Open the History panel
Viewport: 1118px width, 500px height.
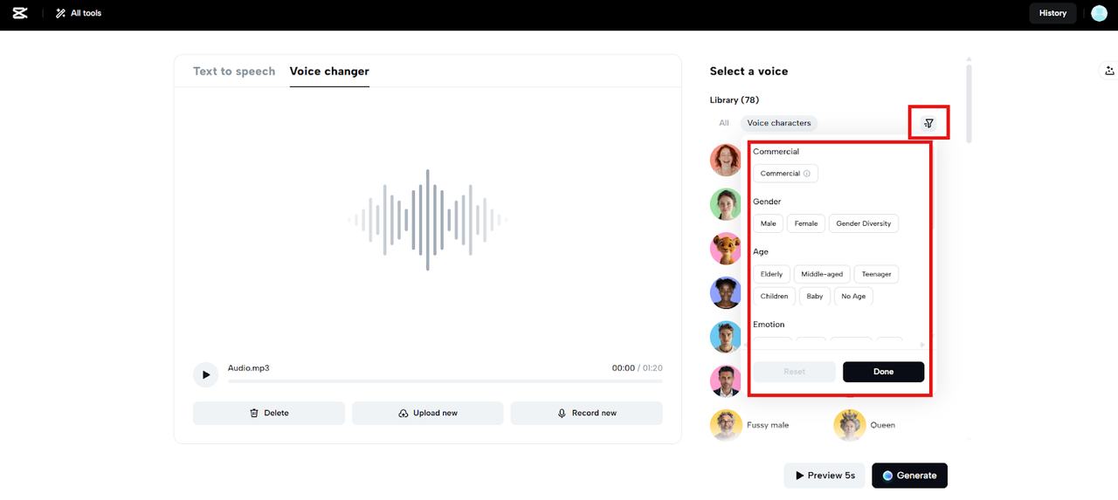pyautogui.click(x=1052, y=13)
